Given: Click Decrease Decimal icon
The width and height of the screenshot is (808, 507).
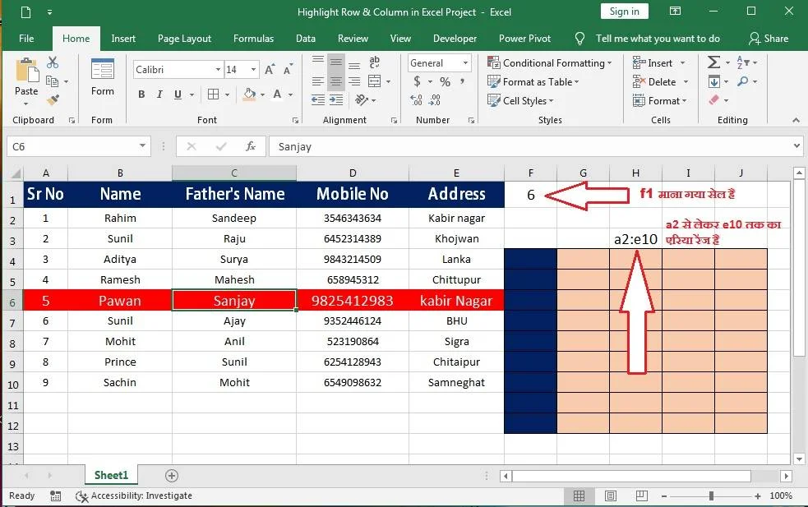Looking at the screenshot, I should click(x=435, y=100).
